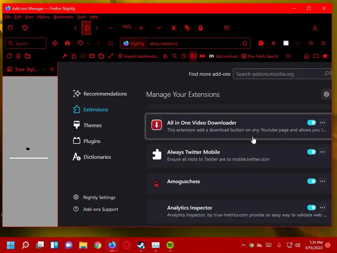Click the zoom in plus button

141,28
